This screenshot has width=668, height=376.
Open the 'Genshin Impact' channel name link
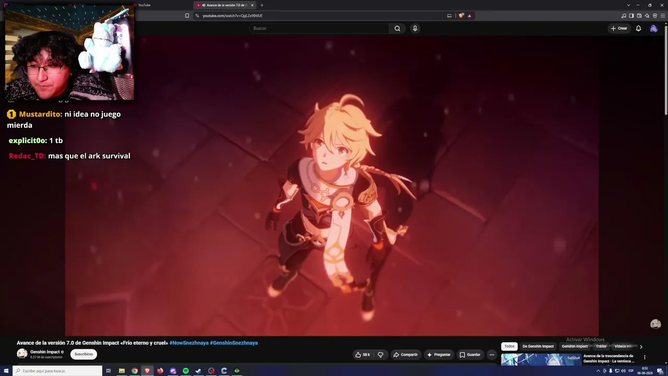click(x=45, y=352)
